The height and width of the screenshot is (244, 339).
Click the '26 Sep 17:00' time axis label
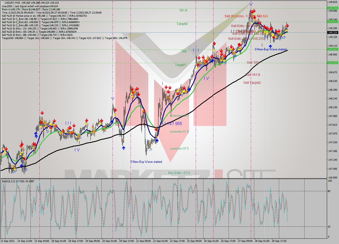[x=228, y=241]
